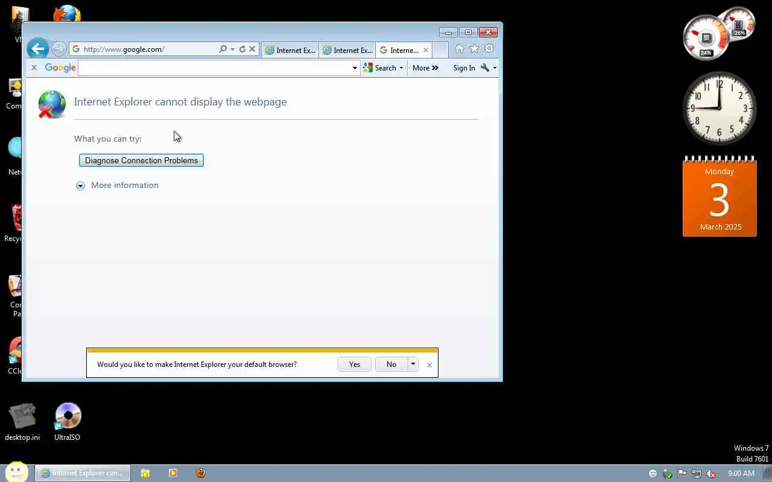This screenshot has height=482, width=772.
Task: Click the 9:00 AM taskbar clock
Action: (741, 474)
